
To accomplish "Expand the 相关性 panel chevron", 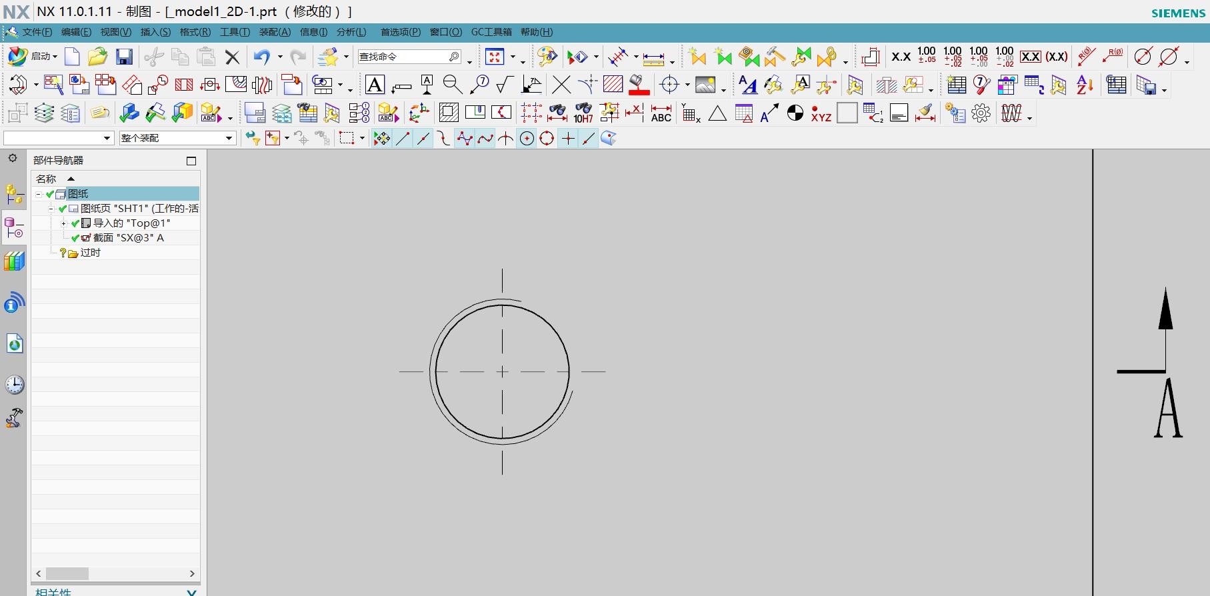I will tap(191, 592).
